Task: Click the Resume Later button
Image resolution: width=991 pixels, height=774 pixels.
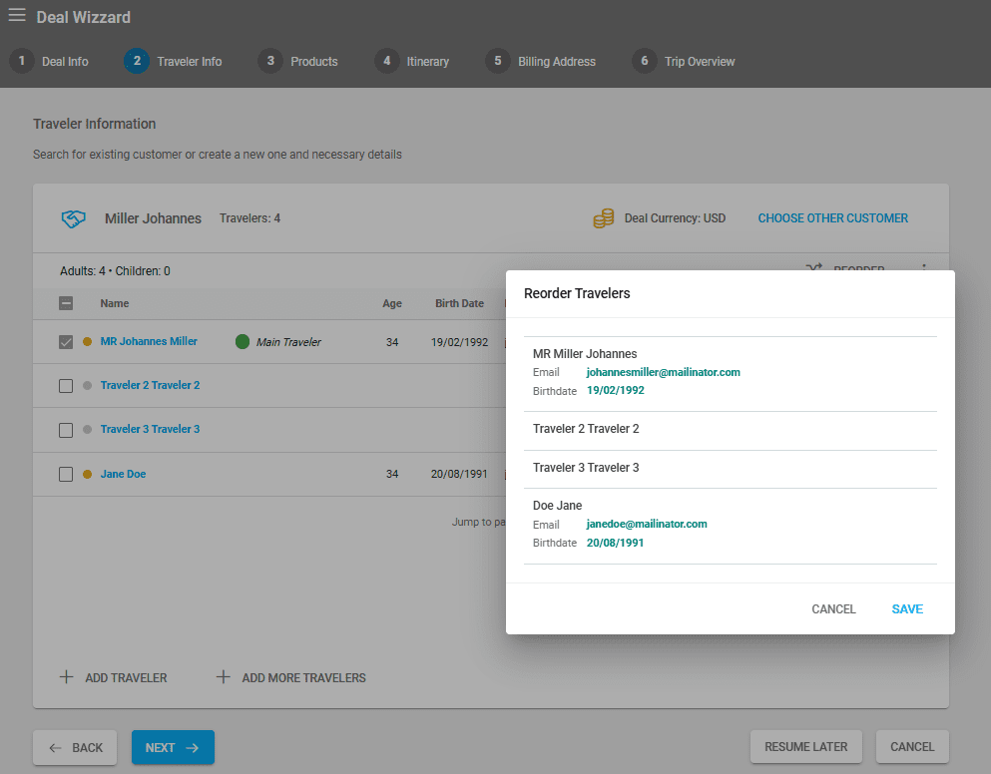Action: click(x=805, y=747)
